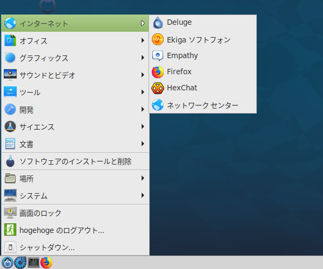323x269 pixels.
Task: Select the 文書 menu label
Action: tap(26, 144)
